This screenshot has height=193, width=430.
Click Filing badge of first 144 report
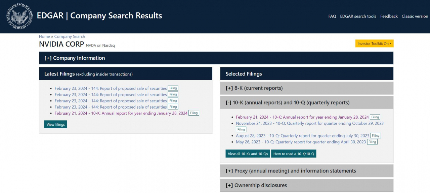[173, 88]
